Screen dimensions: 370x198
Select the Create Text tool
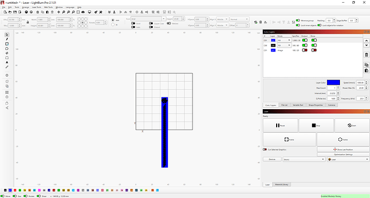[7, 63]
